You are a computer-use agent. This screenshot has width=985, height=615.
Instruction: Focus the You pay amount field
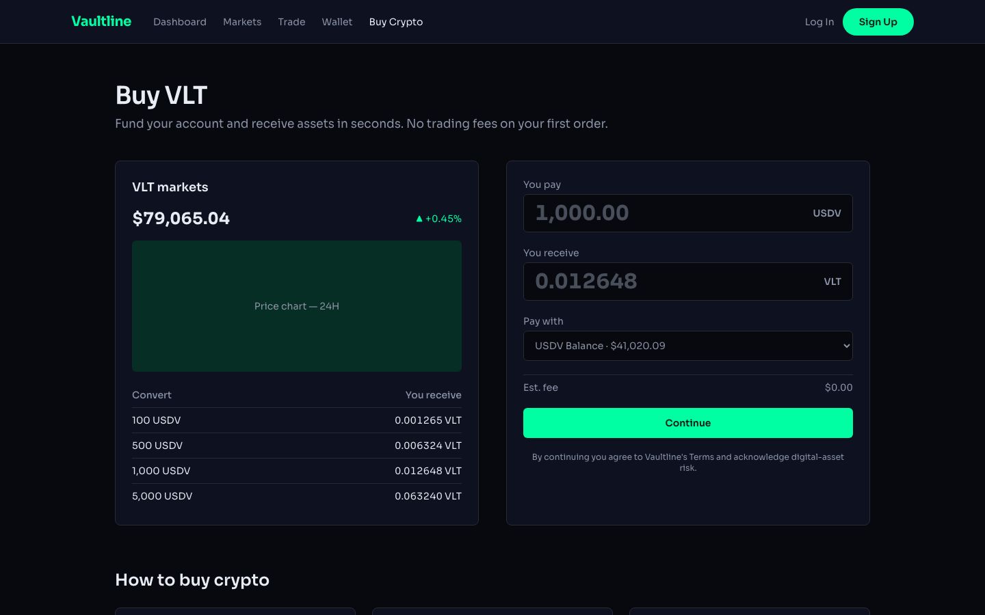(x=688, y=213)
